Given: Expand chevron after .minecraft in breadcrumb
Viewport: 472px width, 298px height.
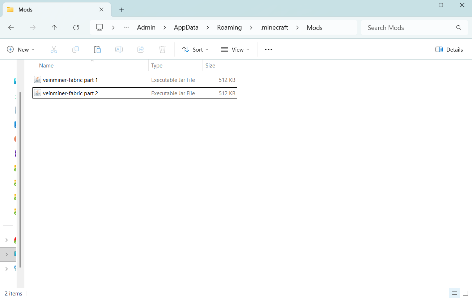Looking at the screenshot, I should click(297, 27).
